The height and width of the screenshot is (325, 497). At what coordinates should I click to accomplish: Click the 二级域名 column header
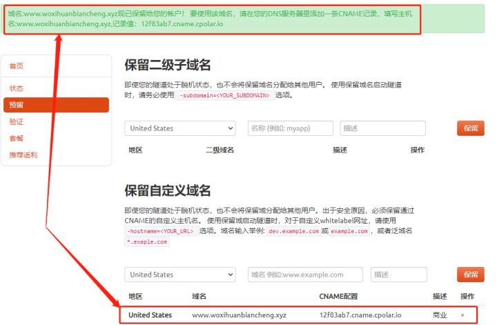point(220,150)
